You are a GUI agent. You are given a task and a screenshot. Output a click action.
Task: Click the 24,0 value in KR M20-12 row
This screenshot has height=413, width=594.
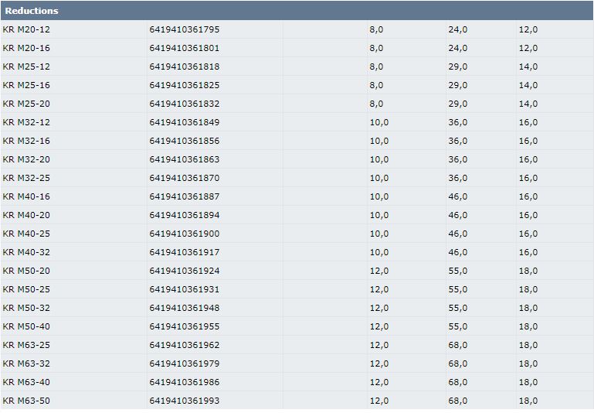[x=457, y=29]
